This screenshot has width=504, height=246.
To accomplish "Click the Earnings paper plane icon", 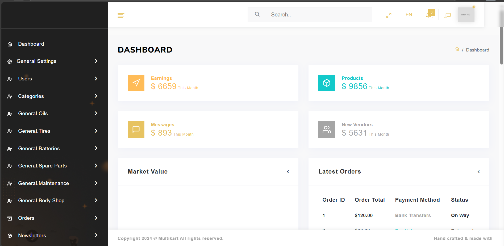I will pyautogui.click(x=136, y=83).
